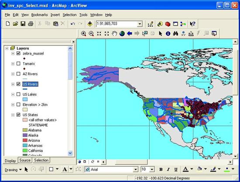The image size is (240, 182).
Task: Activate the Identify tool
Action: (168, 34)
